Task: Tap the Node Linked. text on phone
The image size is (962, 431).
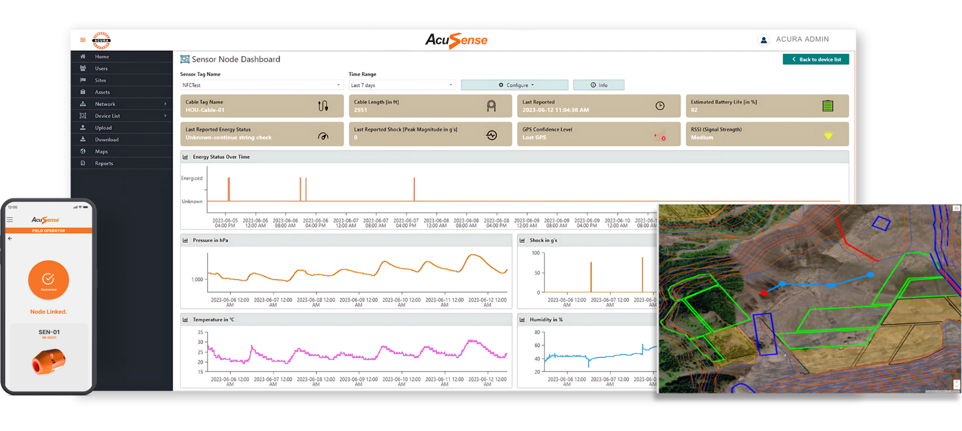Action: click(x=49, y=312)
